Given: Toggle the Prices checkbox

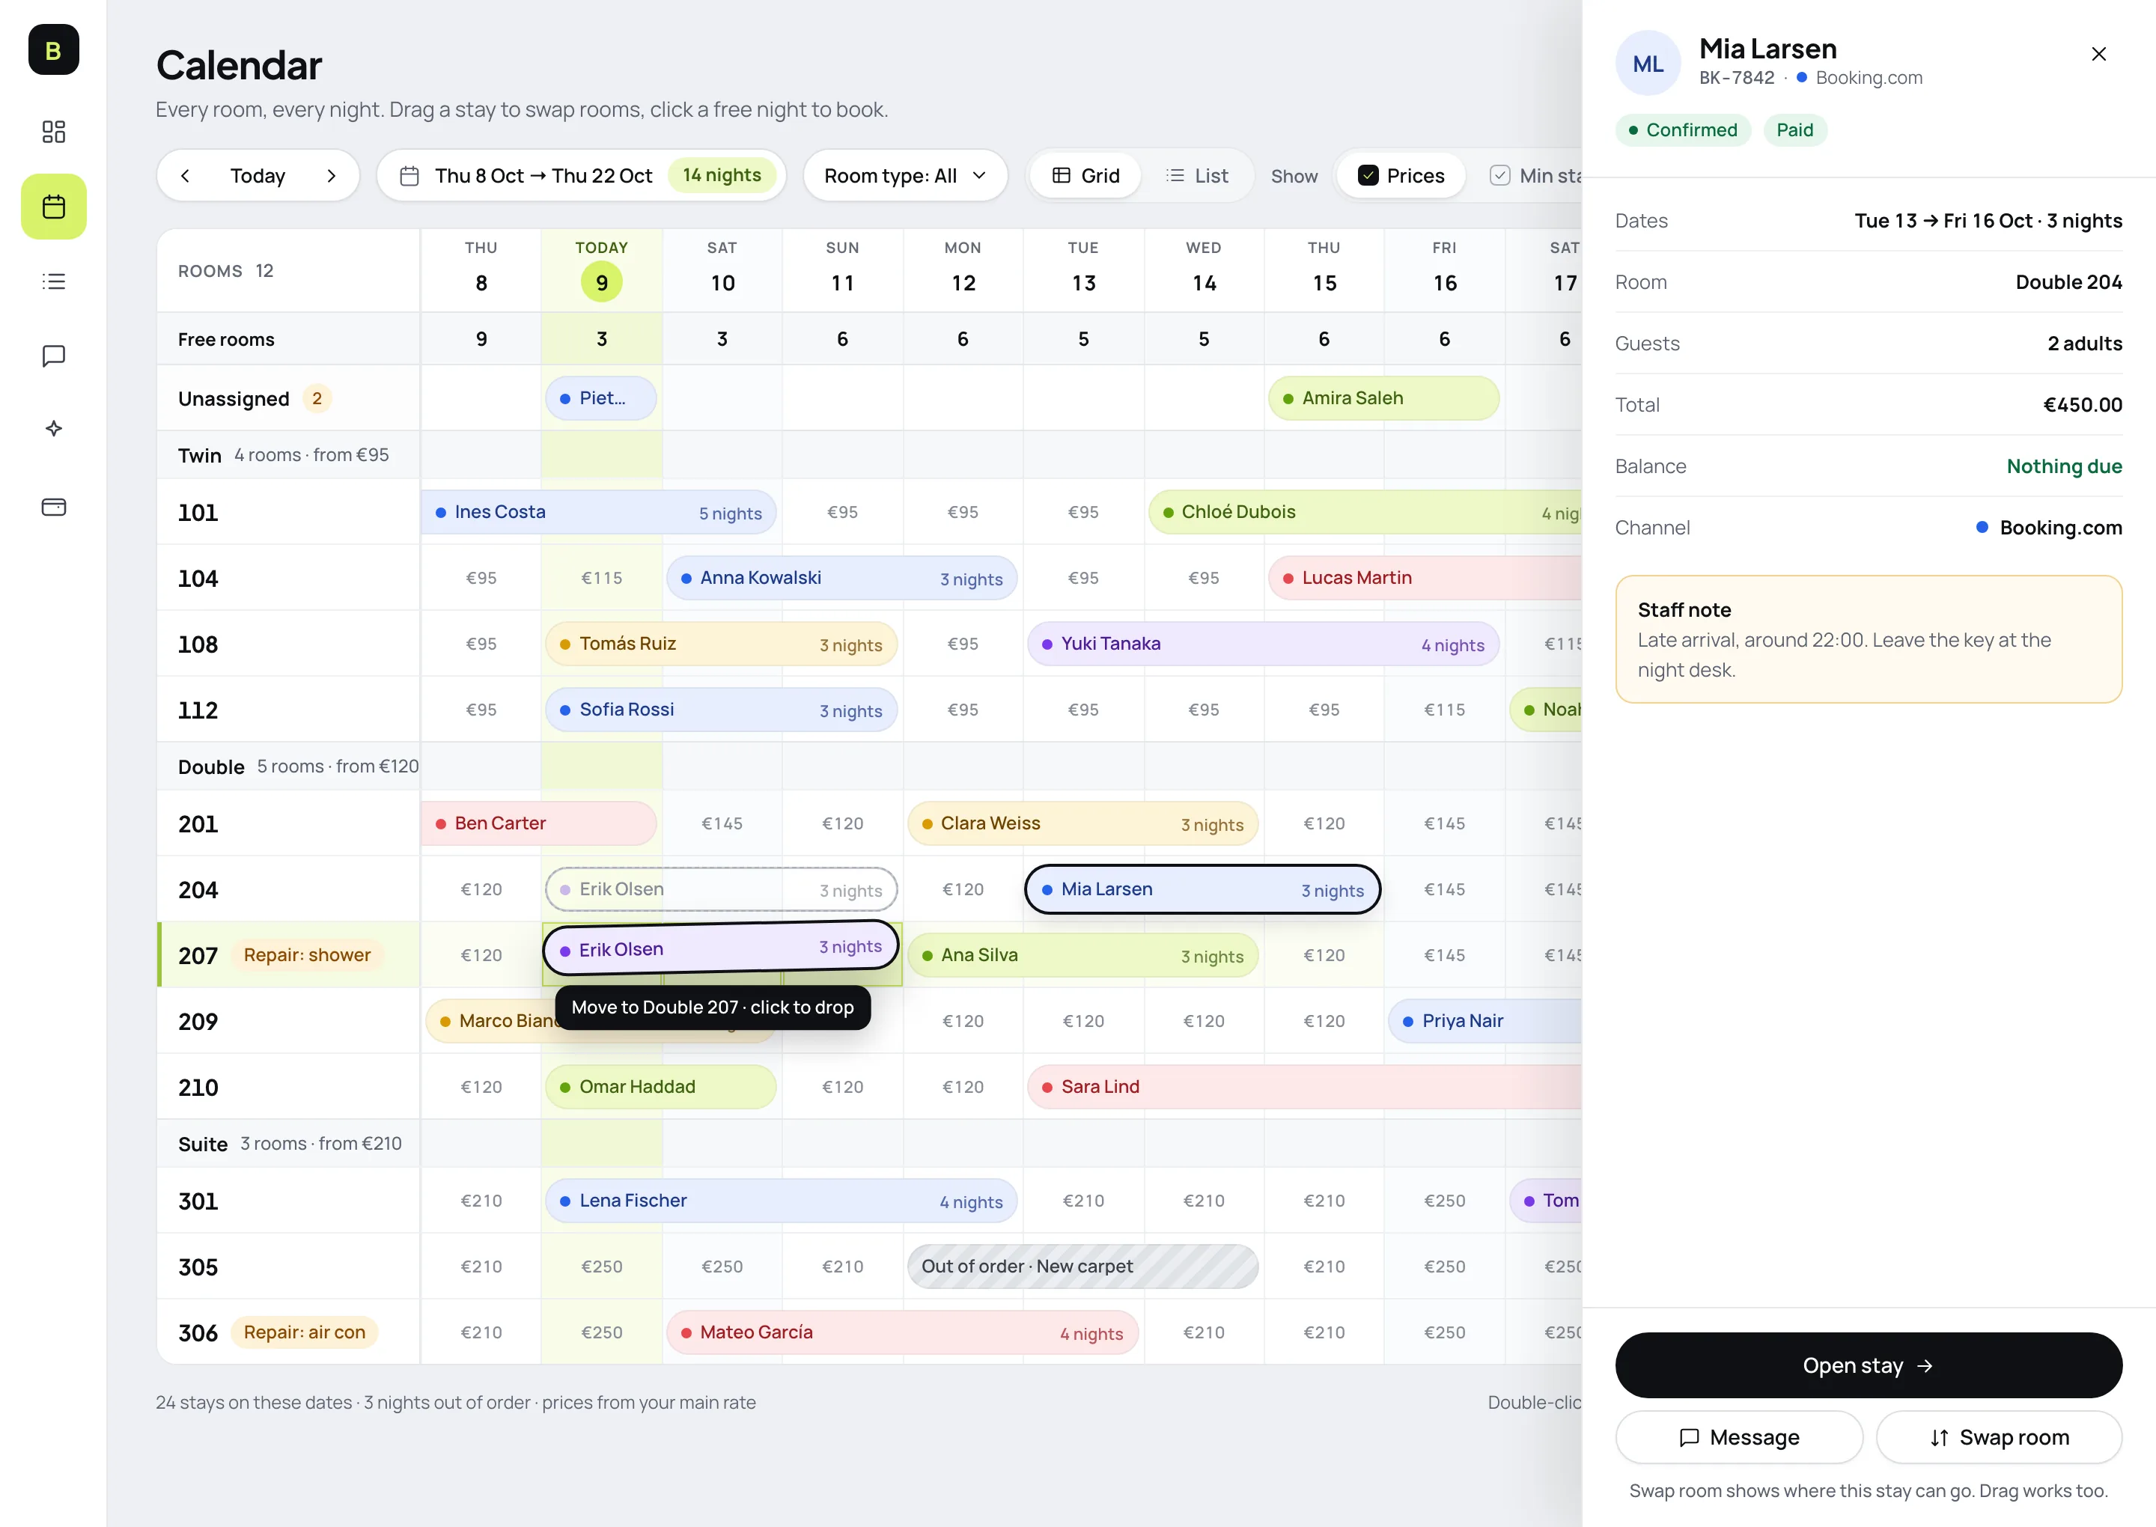Looking at the screenshot, I should click(x=1400, y=176).
